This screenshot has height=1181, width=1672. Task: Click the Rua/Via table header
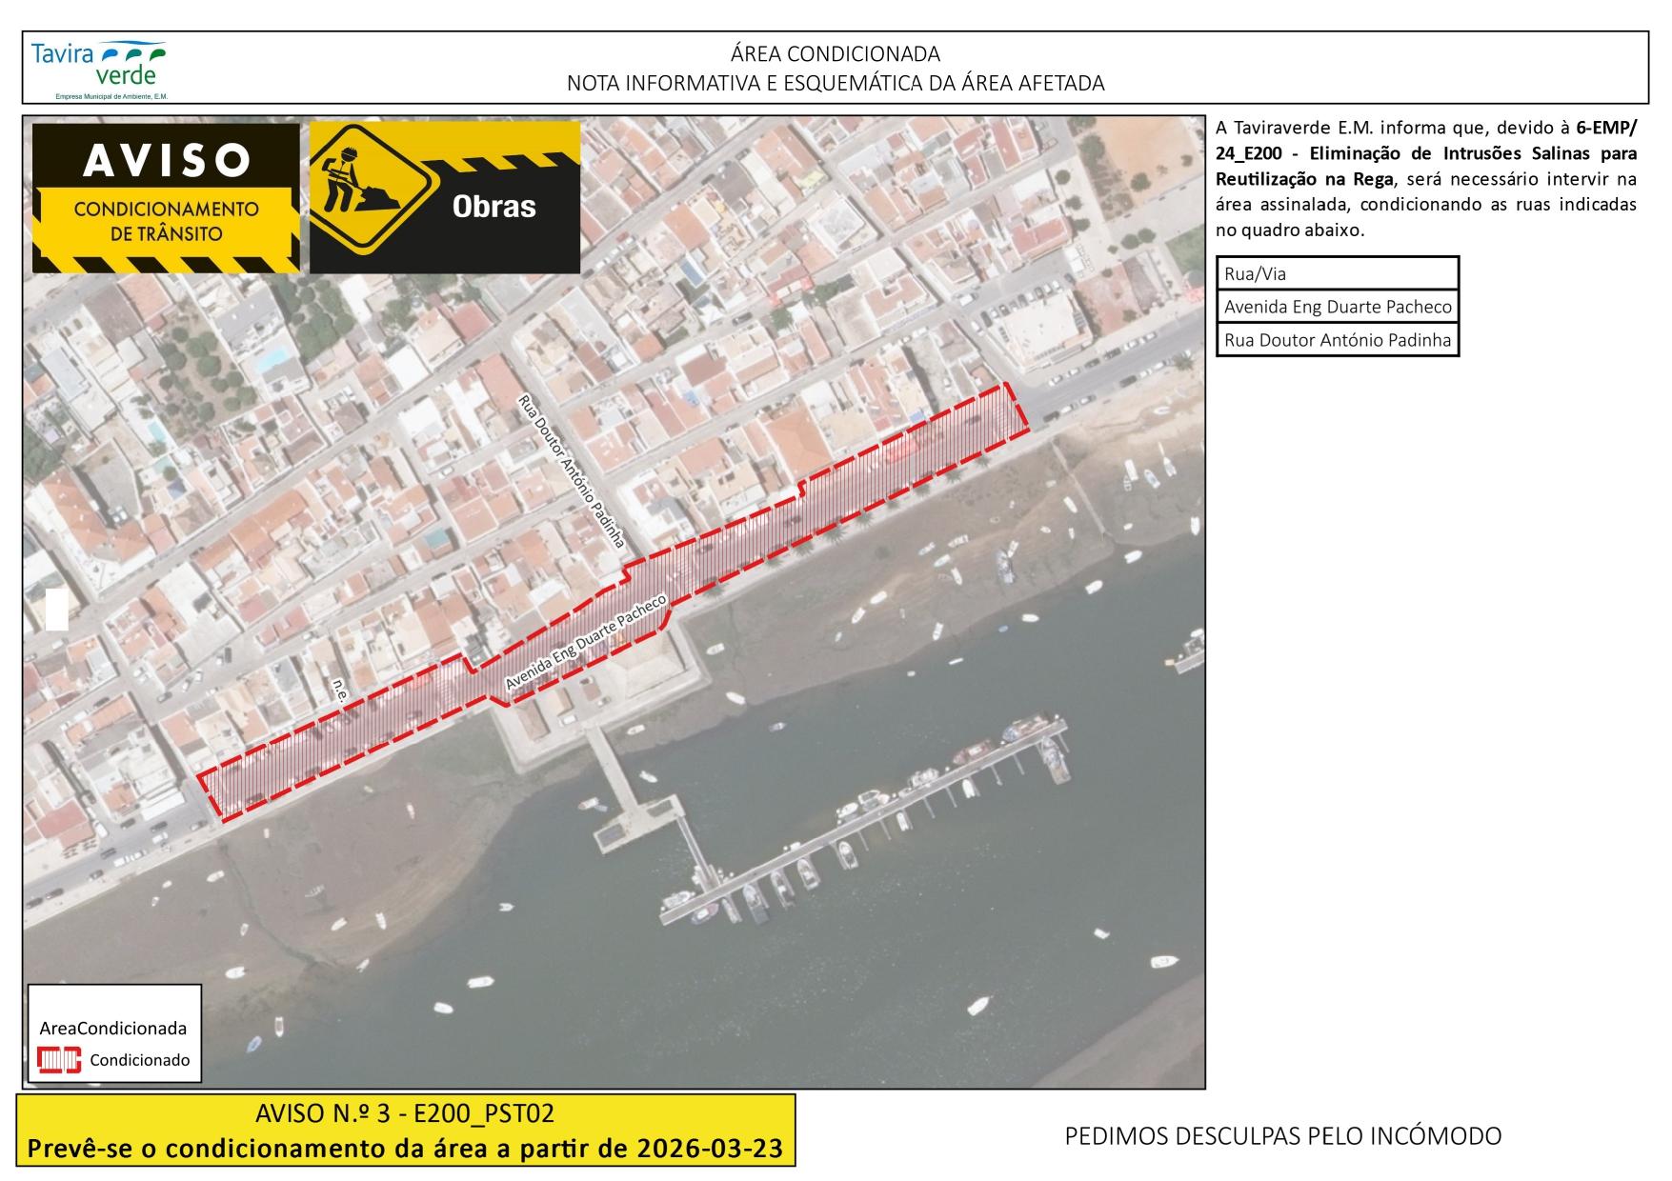point(1337,274)
